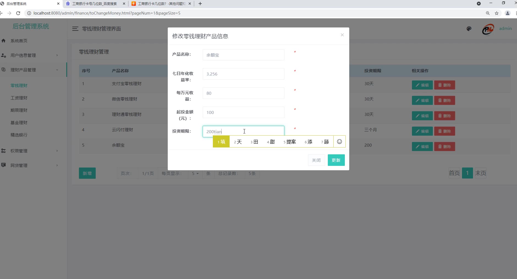Viewport: 517px width, 279px height.
Task: Open the Chrome tab search dropdown arrow
Action: tap(479, 4)
